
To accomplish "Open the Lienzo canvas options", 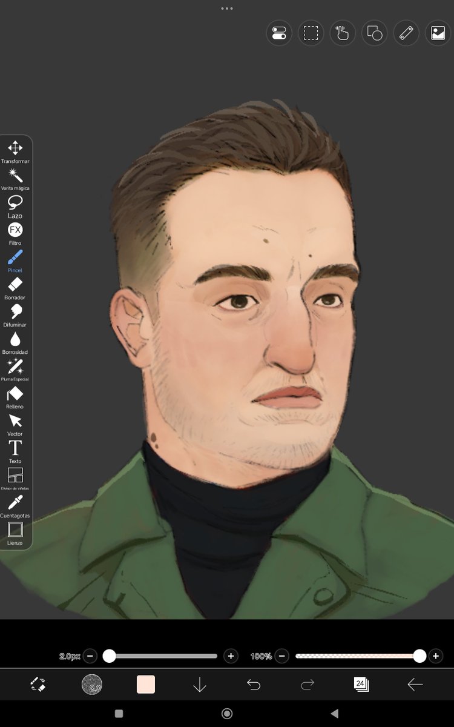I will tap(15, 533).
